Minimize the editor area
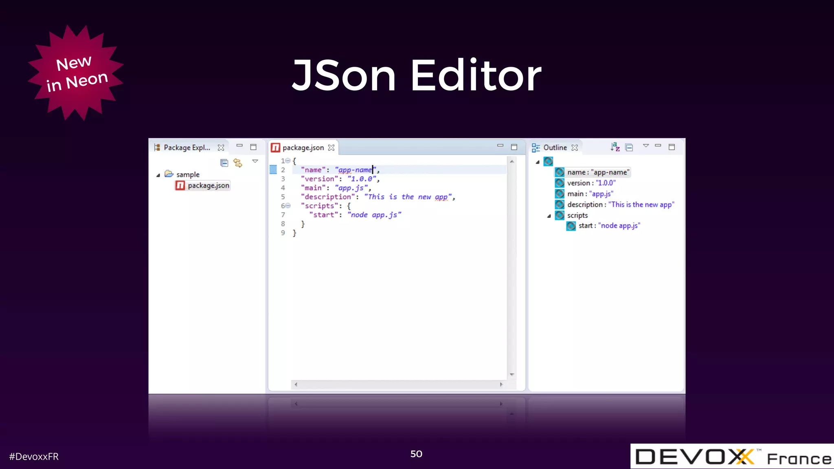 500,145
